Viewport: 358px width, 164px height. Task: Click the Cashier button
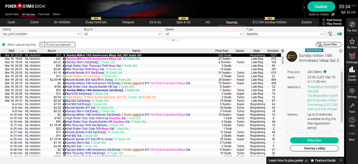pyautogui.click(x=321, y=7)
